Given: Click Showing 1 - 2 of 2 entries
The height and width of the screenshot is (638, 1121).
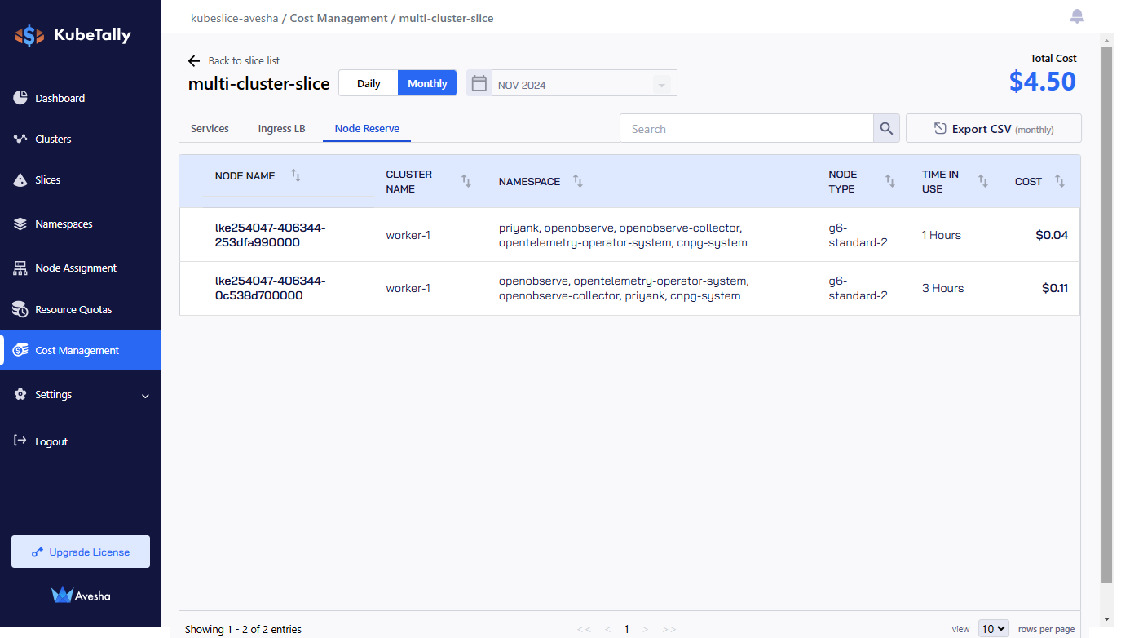Looking at the screenshot, I should point(243,629).
